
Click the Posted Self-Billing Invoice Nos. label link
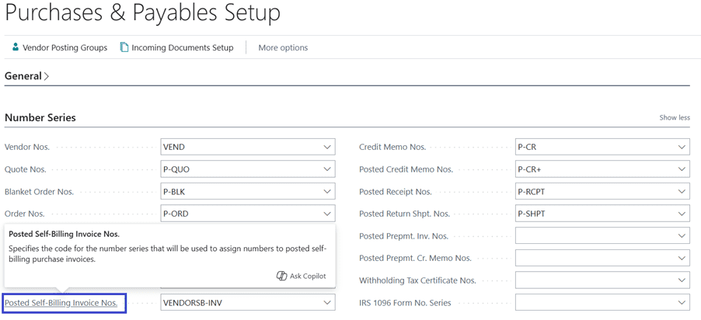(x=61, y=303)
